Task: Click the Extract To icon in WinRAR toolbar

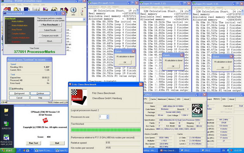Action: click(x=17, y=9)
